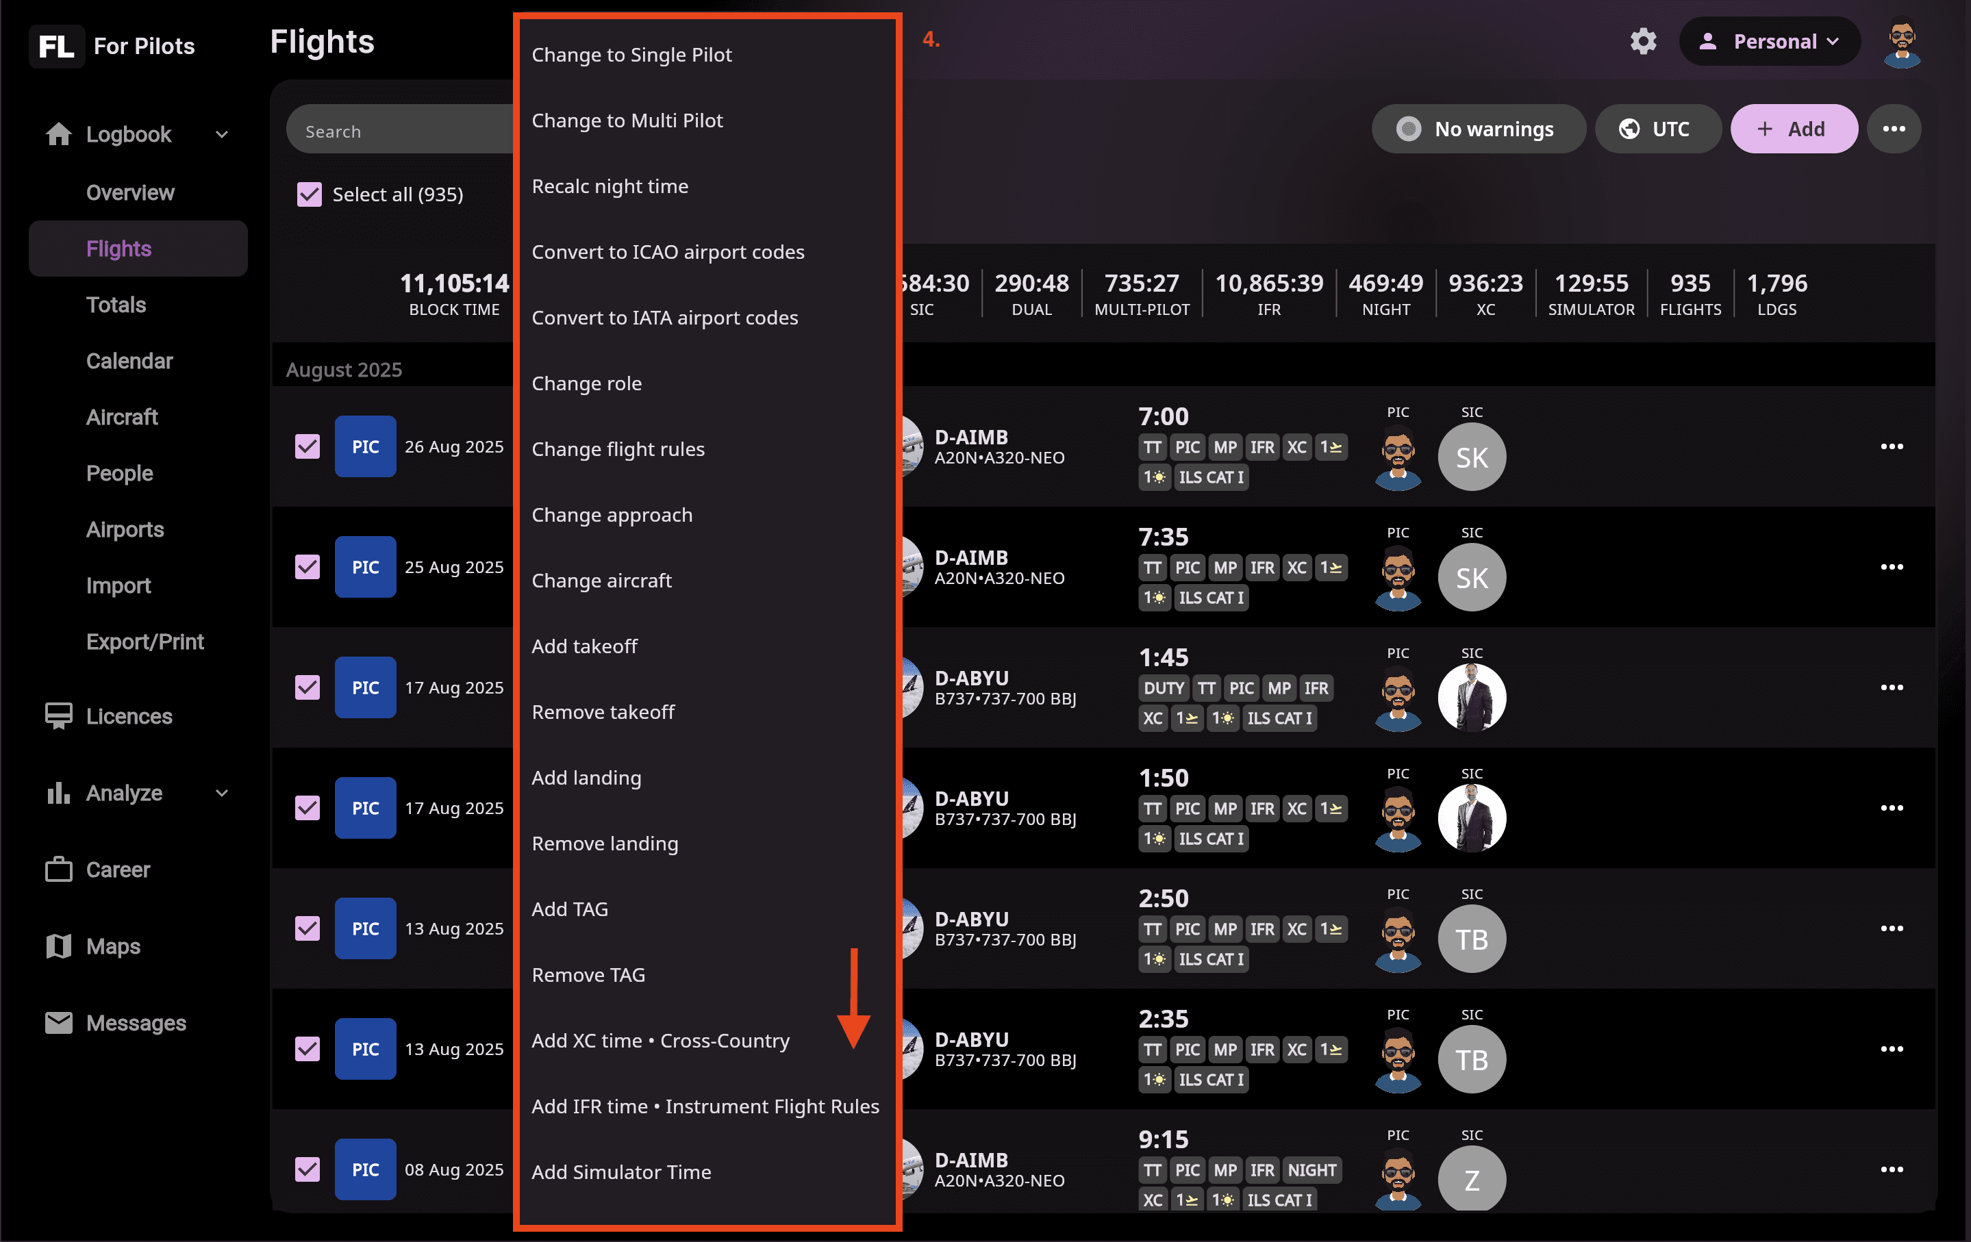Uncheck Select all (935) checkbox

coord(310,194)
